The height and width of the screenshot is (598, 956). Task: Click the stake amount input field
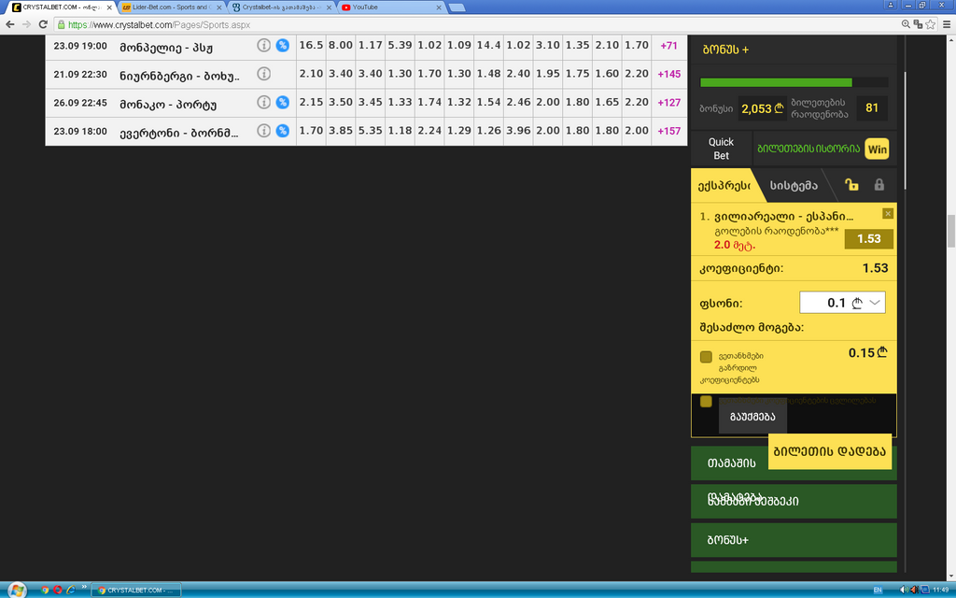coord(842,303)
